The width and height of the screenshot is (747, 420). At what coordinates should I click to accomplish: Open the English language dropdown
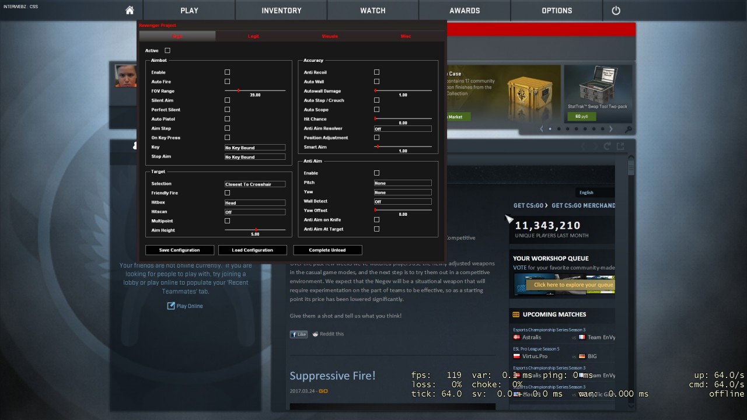coord(595,192)
